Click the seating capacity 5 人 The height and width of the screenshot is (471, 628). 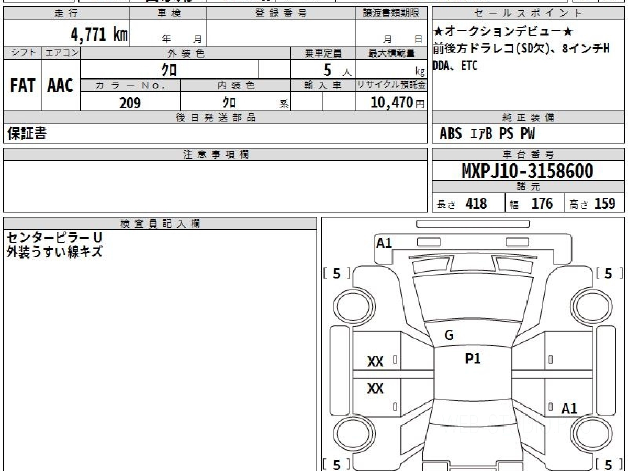click(337, 70)
